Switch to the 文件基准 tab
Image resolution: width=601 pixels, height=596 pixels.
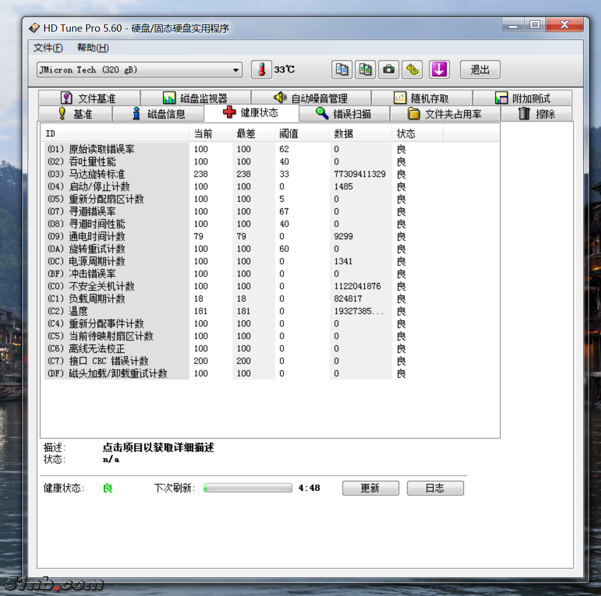pos(89,98)
